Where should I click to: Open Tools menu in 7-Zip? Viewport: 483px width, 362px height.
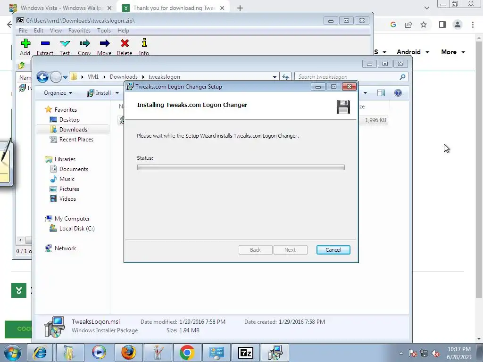tap(104, 31)
